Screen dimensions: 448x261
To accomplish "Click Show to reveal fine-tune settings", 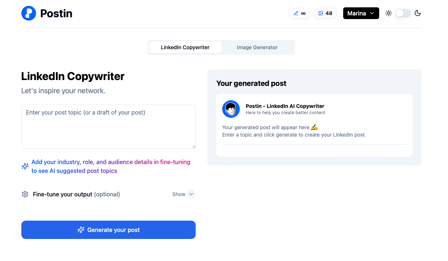I will (179, 194).
